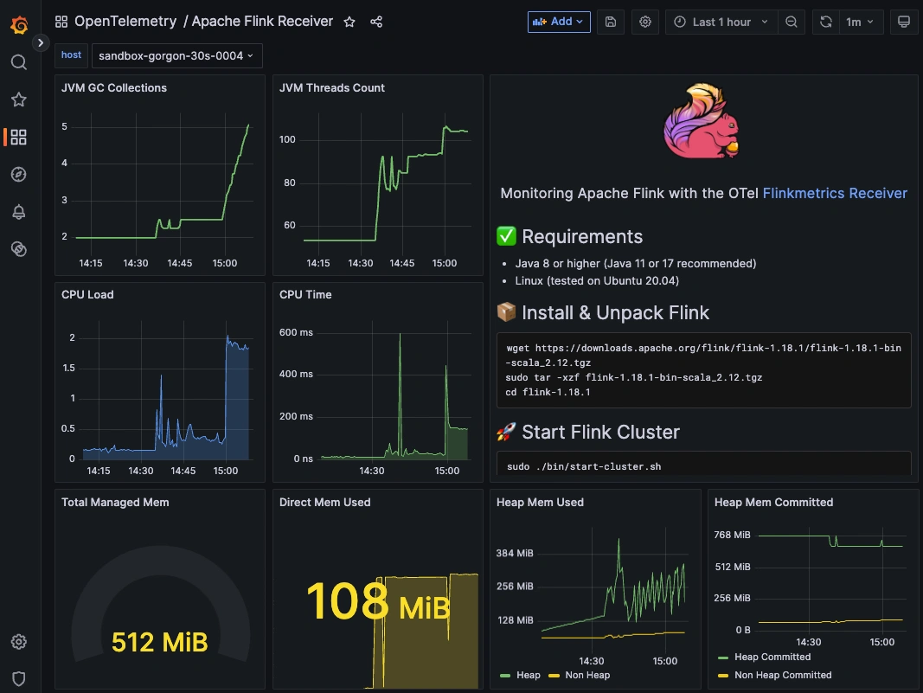Click the 108 MiB stat value
The height and width of the screenshot is (693, 923).
pos(377,601)
